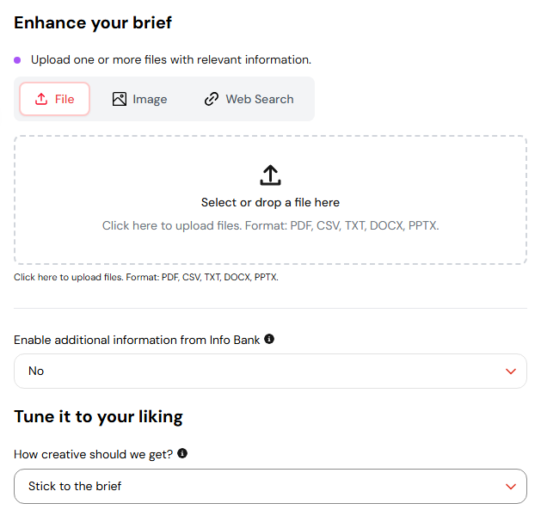
Task: Click the picture icon on the Image tab
Action: (120, 99)
